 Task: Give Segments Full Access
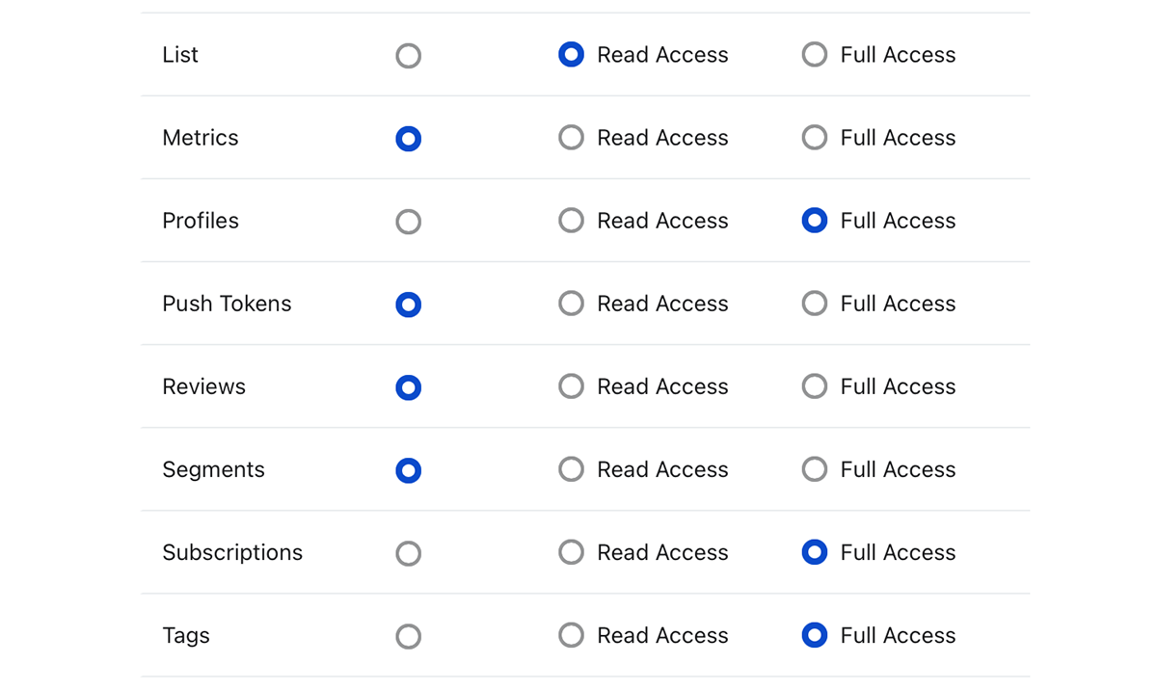(x=815, y=469)
